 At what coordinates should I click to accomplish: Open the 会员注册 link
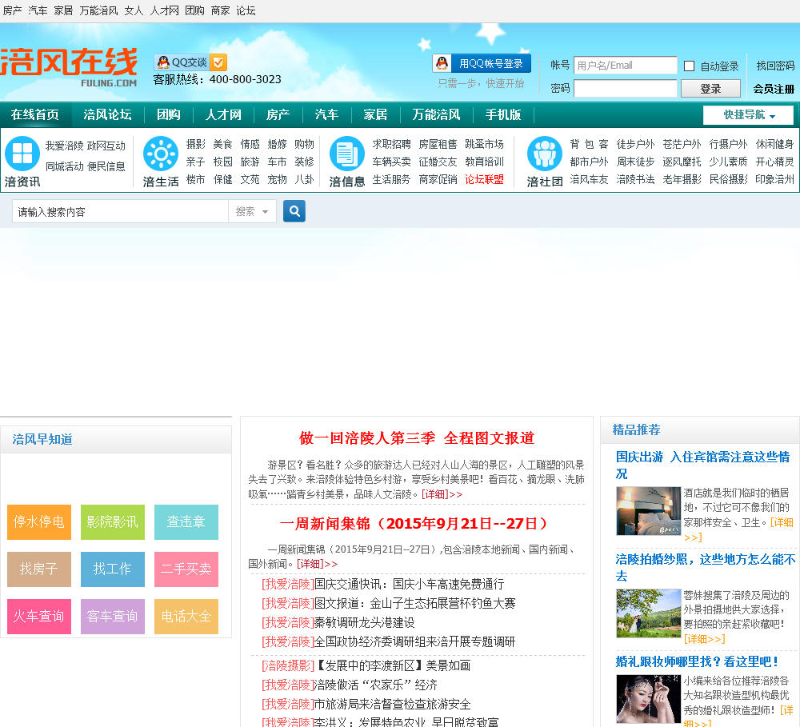tap(774, 89)
